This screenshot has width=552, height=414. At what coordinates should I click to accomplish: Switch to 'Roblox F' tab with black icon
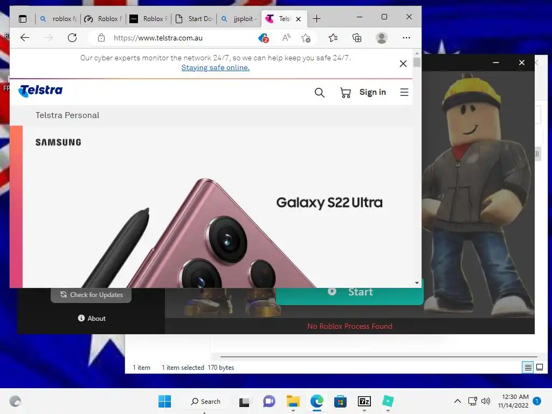149,19
